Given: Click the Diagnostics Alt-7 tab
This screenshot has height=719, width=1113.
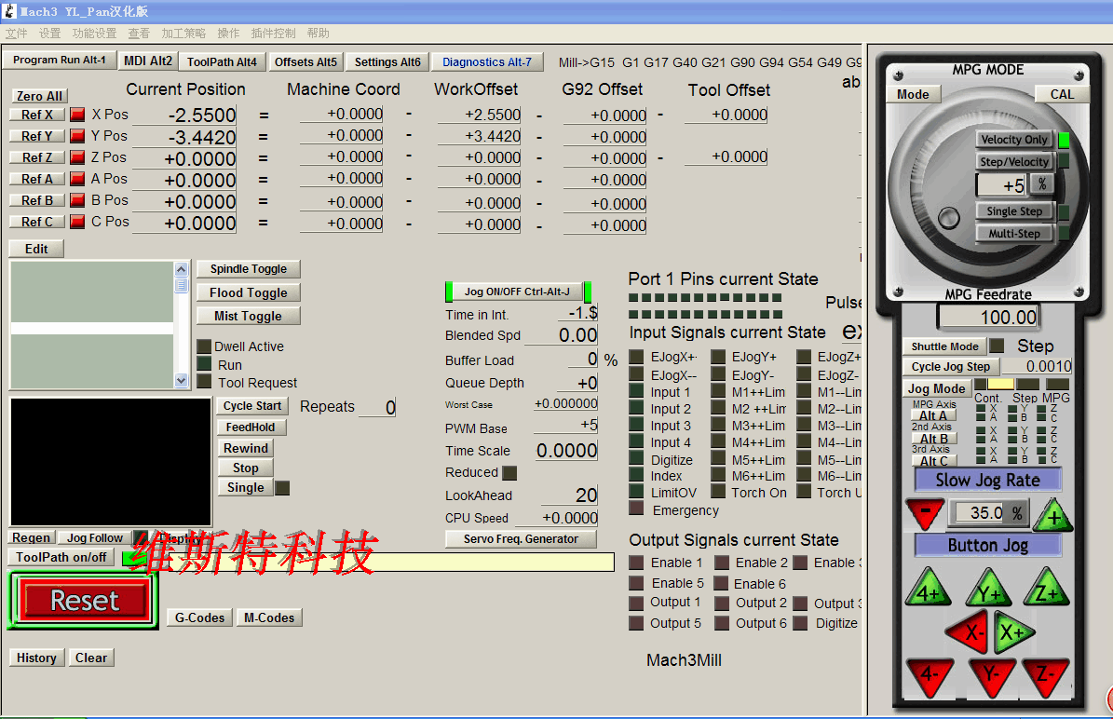Looking at the screenshot, I should tap(487, 61).
